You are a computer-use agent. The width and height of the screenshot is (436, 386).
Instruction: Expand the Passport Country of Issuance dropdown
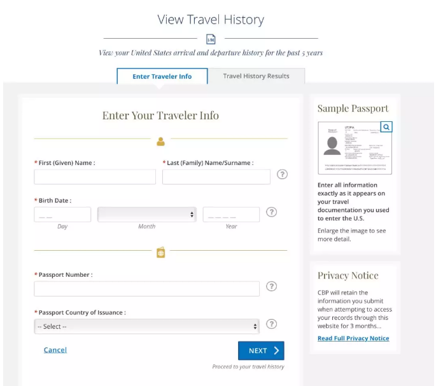[x=146, y=326]
